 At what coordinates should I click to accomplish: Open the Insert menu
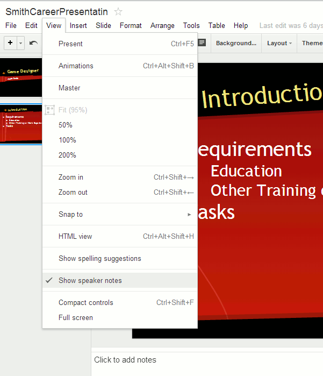click(x=78, y=25)
